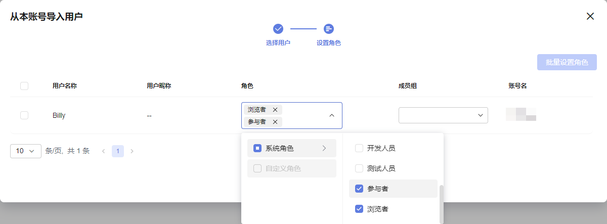Viewport: 607px width, 224px height.
Task: Uncheck the 浏览者 role checkbox
Action: [x=359, y=209]
